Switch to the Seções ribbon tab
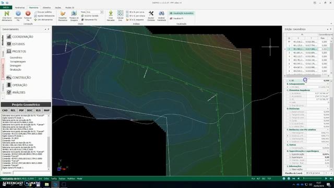Viewport: 334px width, 188px height. coord(58,7)
